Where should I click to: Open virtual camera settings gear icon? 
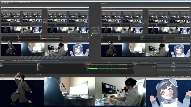click(x=190, y=66)
